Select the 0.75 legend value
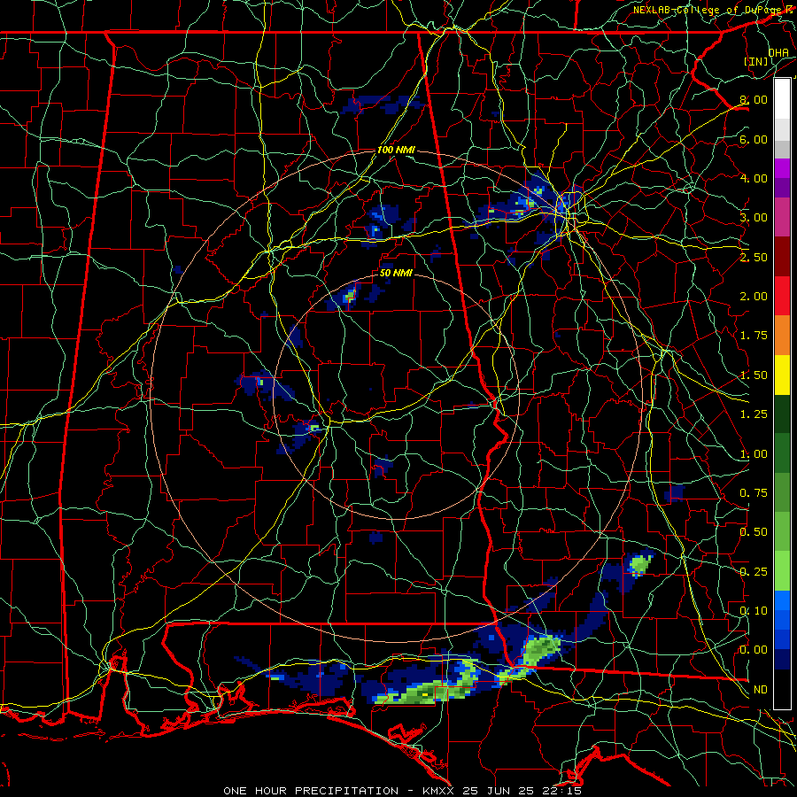The image size is (797, 797). pyautogui.click(x=754, y=493)
